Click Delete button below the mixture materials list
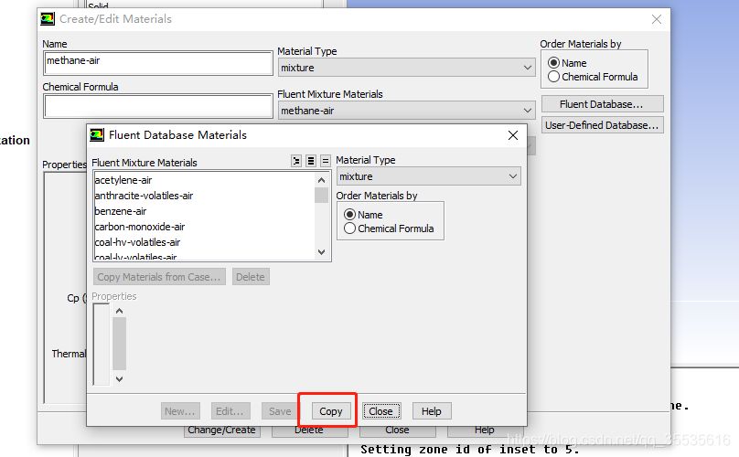Screen dimensions: 739x457 (x=251, y=277)
